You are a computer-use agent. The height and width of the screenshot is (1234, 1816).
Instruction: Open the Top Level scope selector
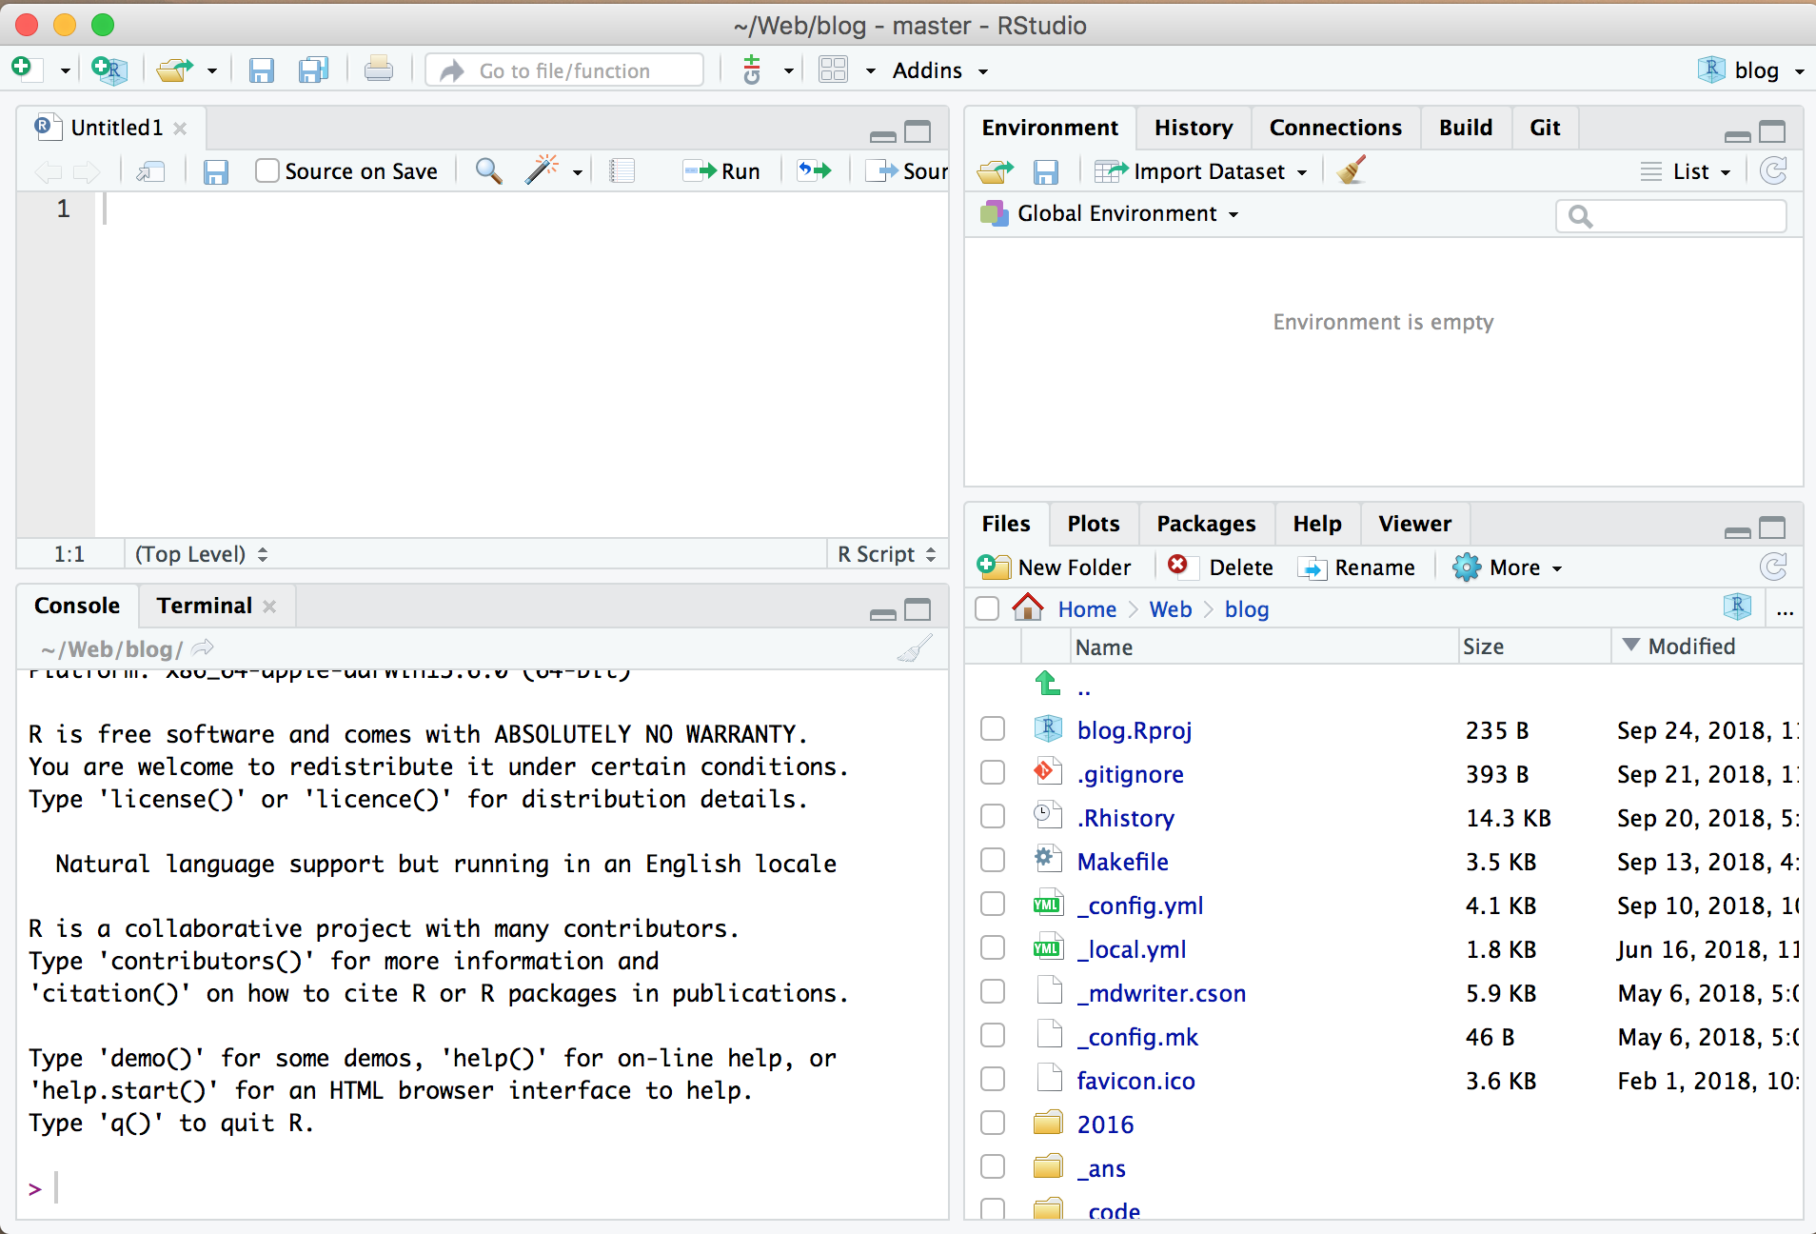click(201, 554)
